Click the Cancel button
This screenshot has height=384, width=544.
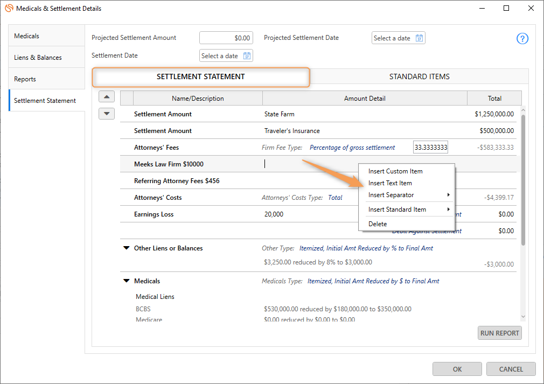511,369
